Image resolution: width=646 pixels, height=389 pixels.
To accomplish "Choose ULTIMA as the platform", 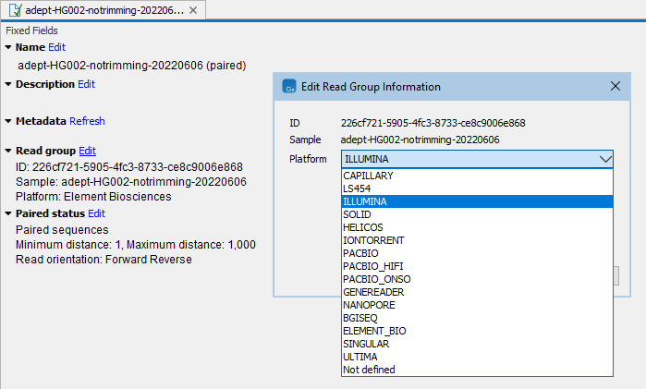I will coord(360,357).
